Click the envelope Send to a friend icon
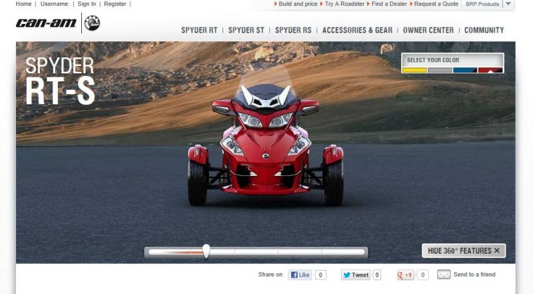Image resolution: width=533 pixels, height=294 pixels. pos(444,275)
